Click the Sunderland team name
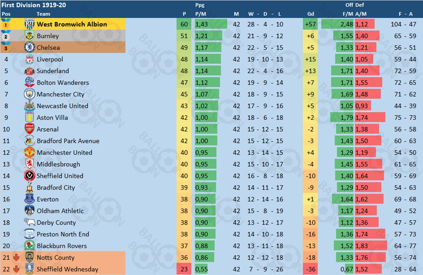 tap(53, 71)
